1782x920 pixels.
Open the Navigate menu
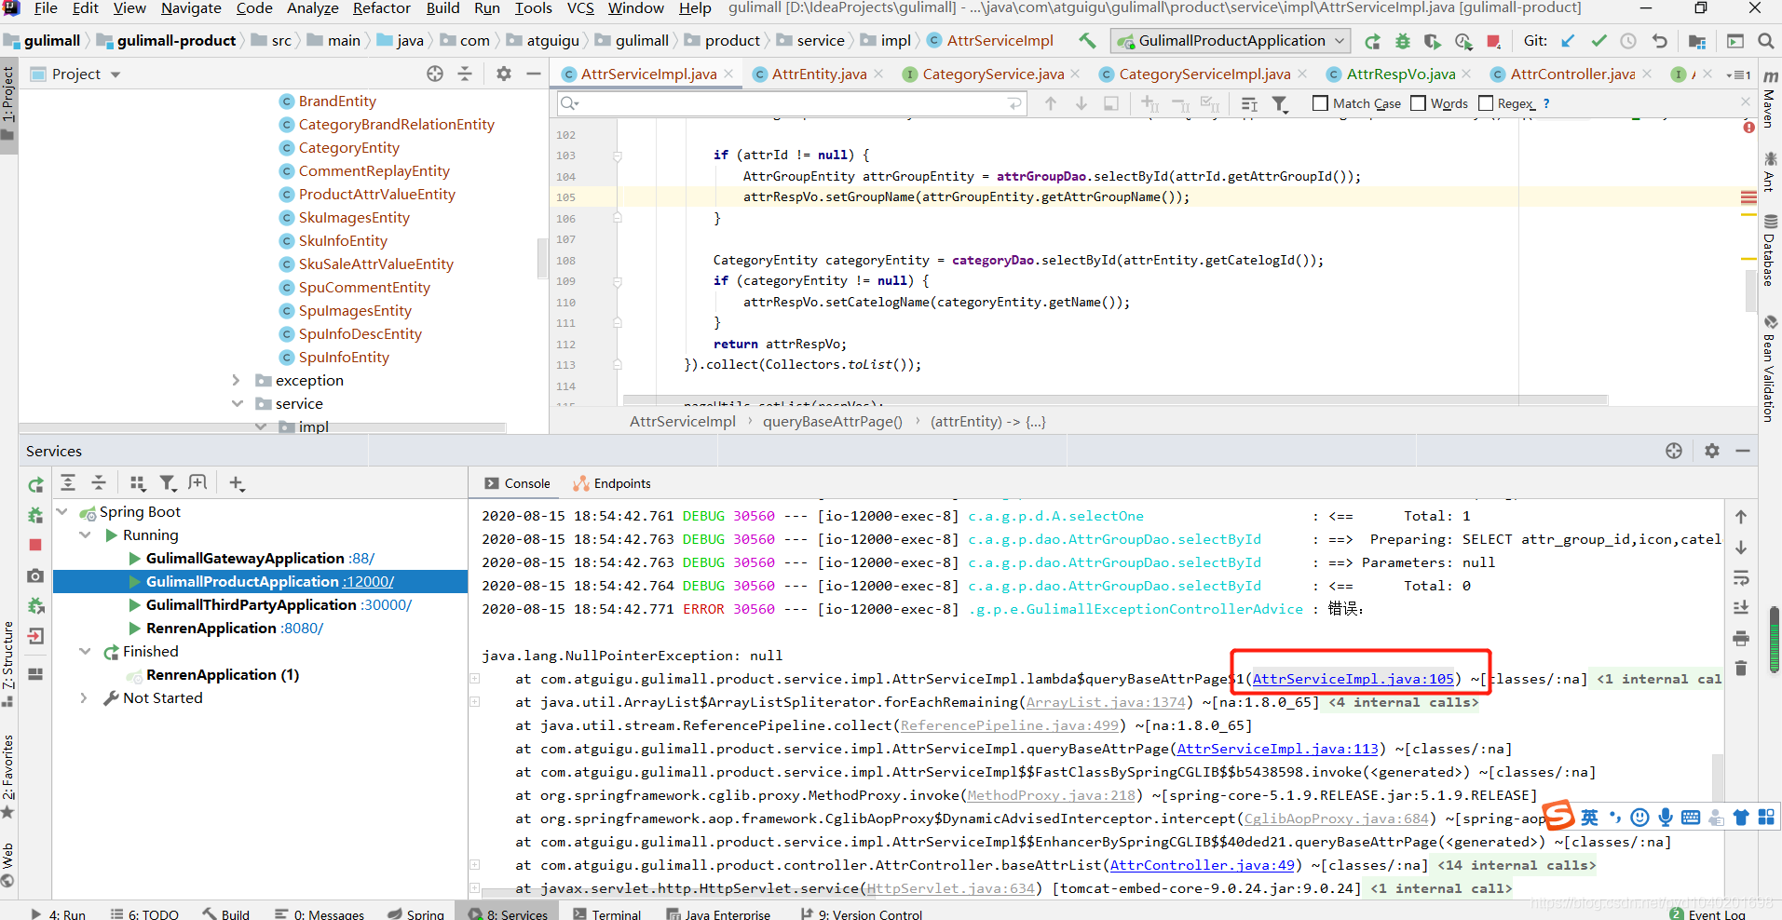pos(191,8)
